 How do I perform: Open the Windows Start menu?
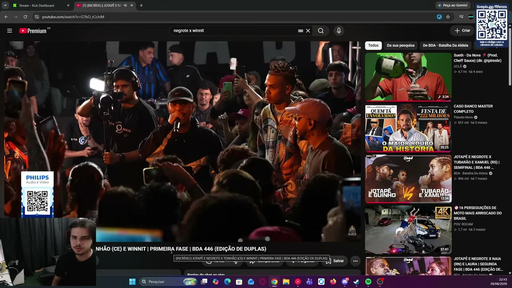tap(132, 282)
